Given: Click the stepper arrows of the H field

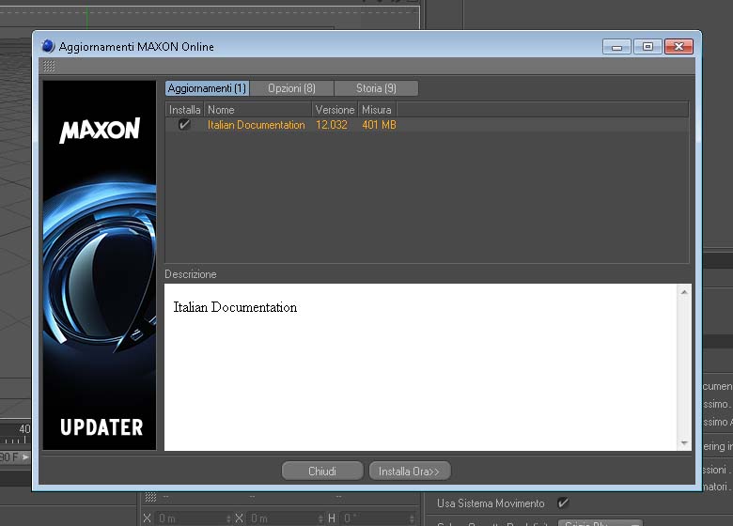Looking at the screenshot, I should [x=412, y=518].
